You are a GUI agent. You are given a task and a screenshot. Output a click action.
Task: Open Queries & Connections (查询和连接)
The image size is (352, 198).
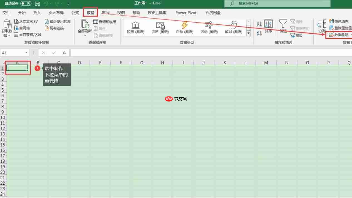coord(105,22)
